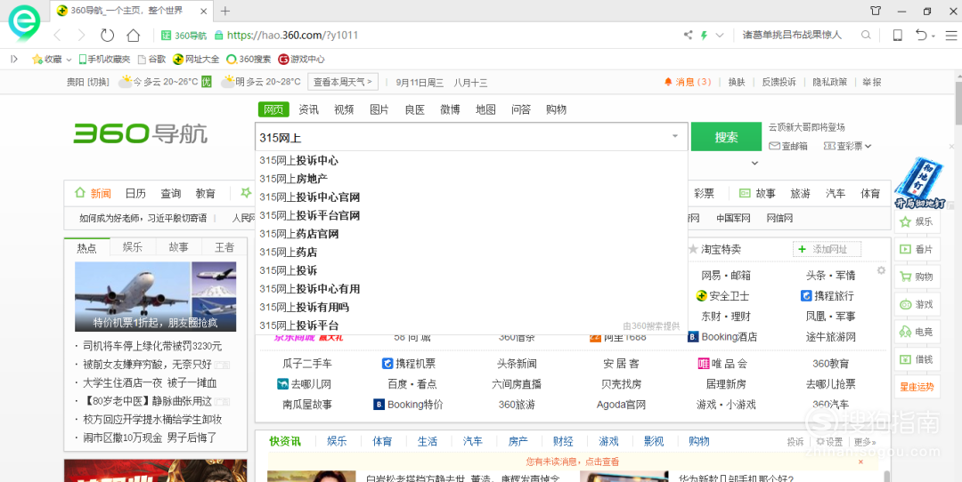Expand the search box suggestion dropdown arrow
Image resolution: width=962 pixels, height=482 pixels.
[x=675, y=136]
